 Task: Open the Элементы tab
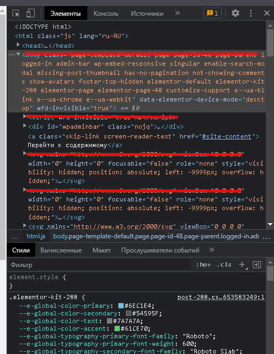click(66, 14)
